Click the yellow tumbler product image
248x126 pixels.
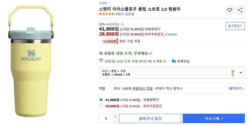point(31,61)
